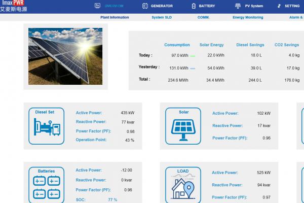
Task: Open Energy Monitoring page
Action: (x=248, y=17)
